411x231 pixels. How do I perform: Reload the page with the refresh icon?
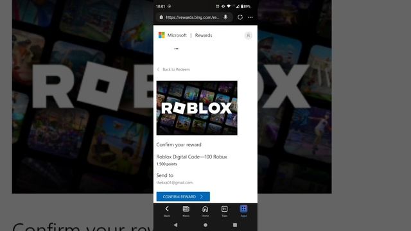(x=240, y=17)
